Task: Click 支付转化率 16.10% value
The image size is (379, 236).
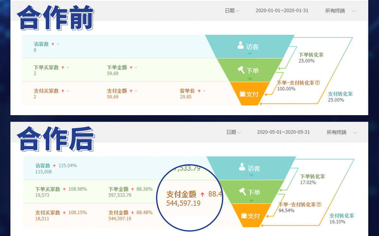Action: click(x=337, y=222)
